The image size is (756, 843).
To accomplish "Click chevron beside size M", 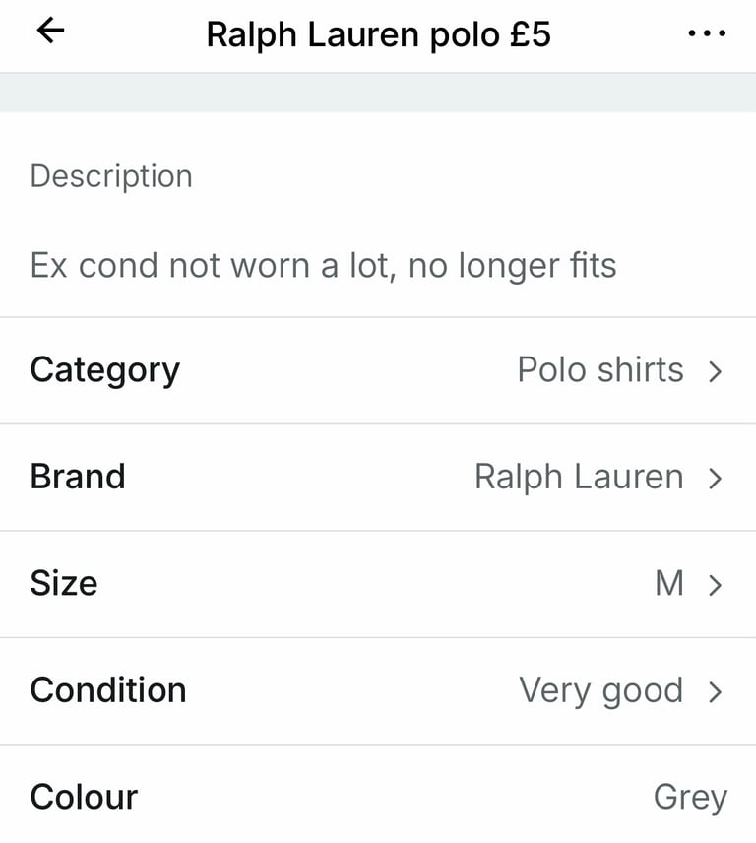I will point(716,585).
